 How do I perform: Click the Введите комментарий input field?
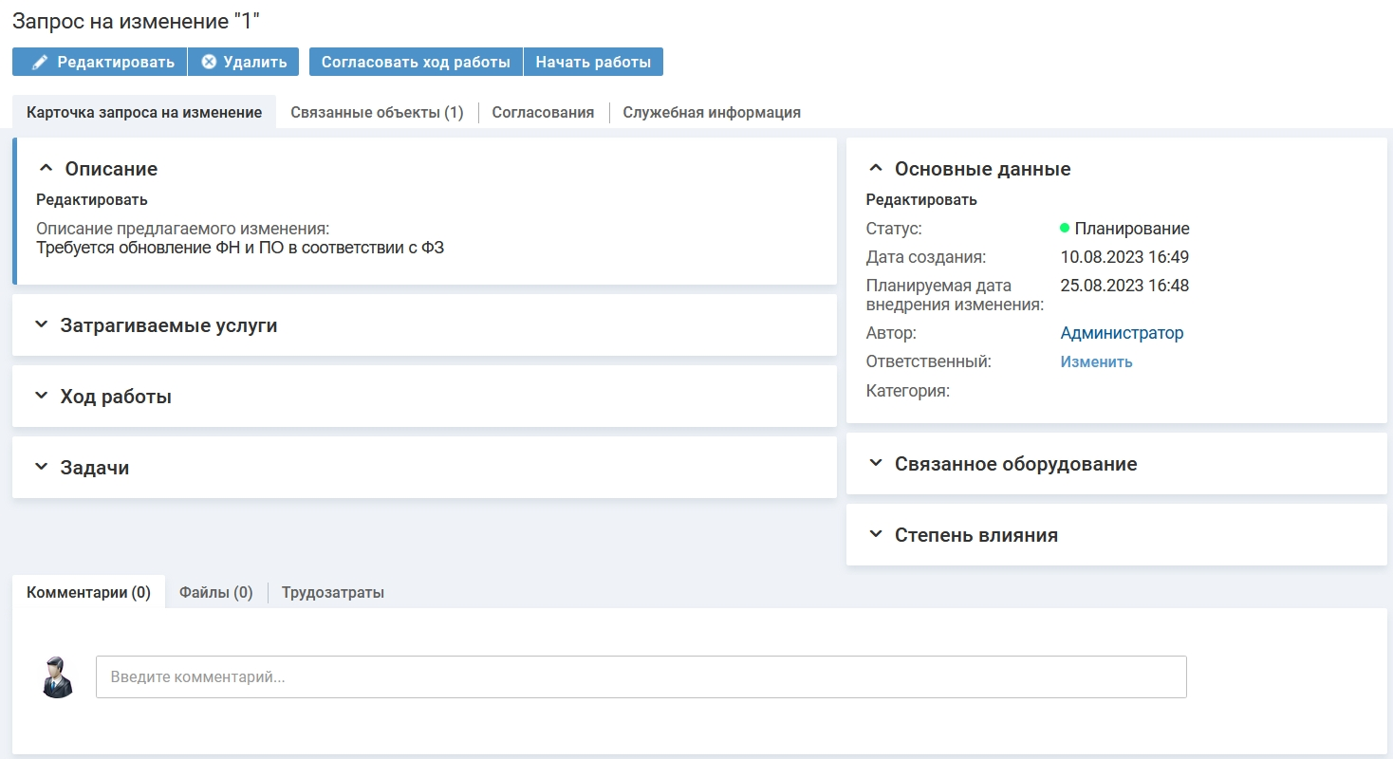tap(641, 677)
